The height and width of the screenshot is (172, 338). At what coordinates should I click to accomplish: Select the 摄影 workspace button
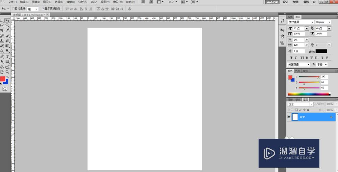click(x=306, y=2)
